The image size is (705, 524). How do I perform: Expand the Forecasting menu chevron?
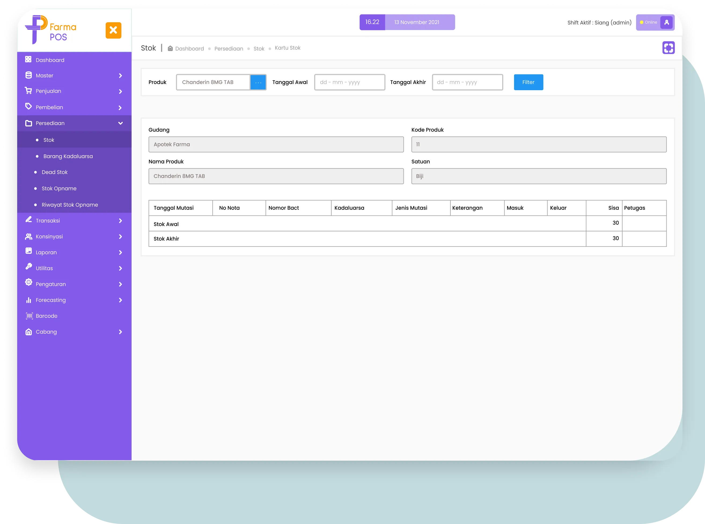(120, 300)
